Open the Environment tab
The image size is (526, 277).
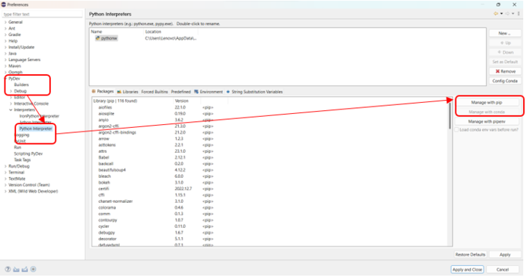(x=208, y=92)
